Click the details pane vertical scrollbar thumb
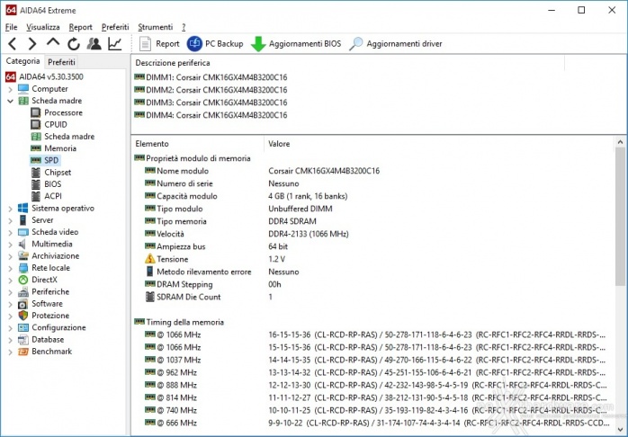 [620, 217]
